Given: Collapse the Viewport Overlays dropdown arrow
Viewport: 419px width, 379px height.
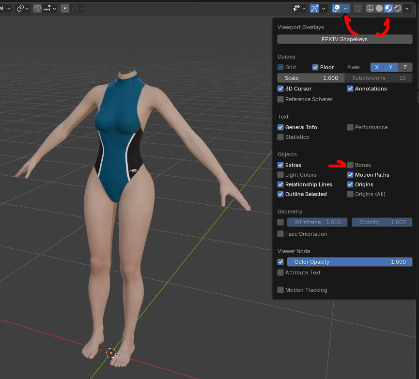Looking at the screenshot, I should coord(345,9).
